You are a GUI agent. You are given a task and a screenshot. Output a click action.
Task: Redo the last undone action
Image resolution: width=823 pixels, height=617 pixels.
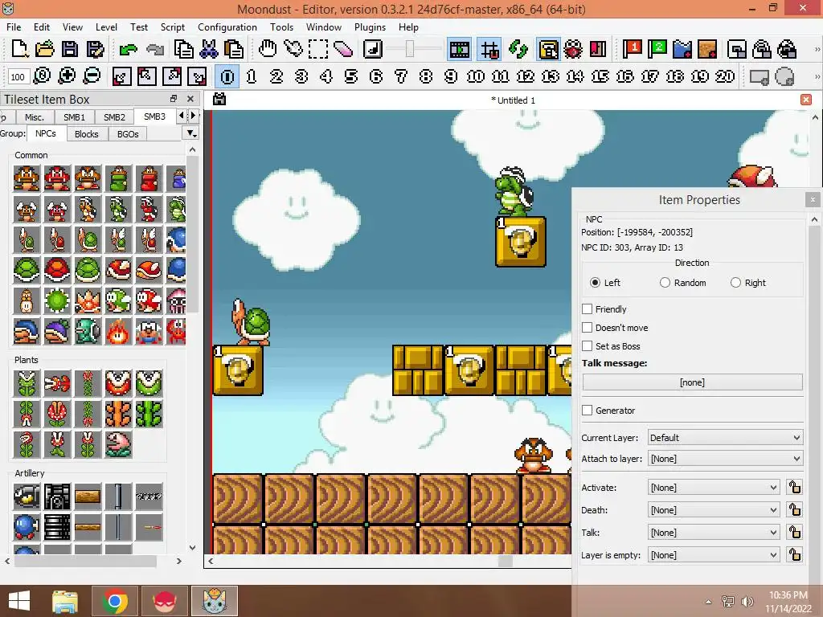coord(155,50)
